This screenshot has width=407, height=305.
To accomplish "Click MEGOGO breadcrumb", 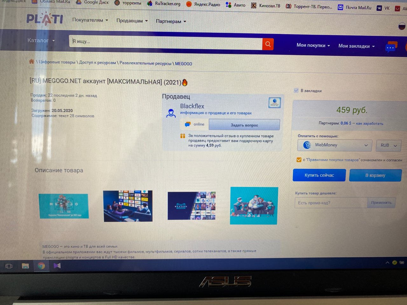I will point(183,64).
